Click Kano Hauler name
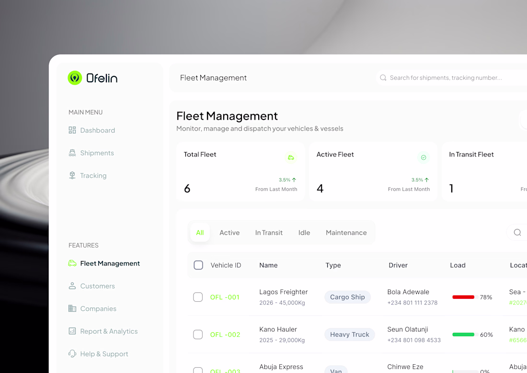Image resolution: width=527 pixels, height=373 pixels. (x=278, y=329)
